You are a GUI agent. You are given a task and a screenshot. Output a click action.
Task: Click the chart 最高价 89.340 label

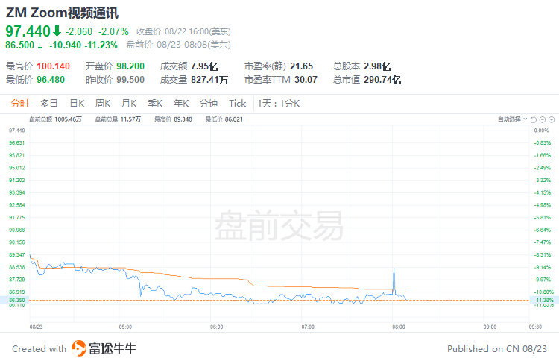point(173,119)
